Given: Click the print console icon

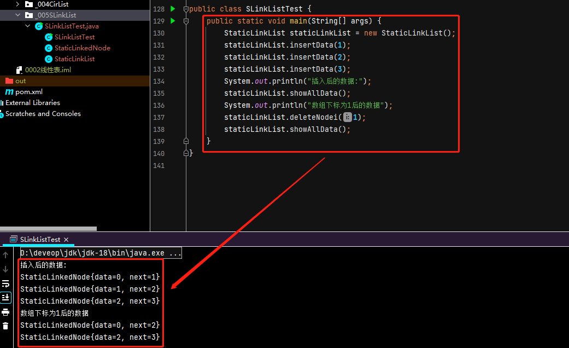Looking at the screenshot, I should pyautogui.click(x=5, y=312).
